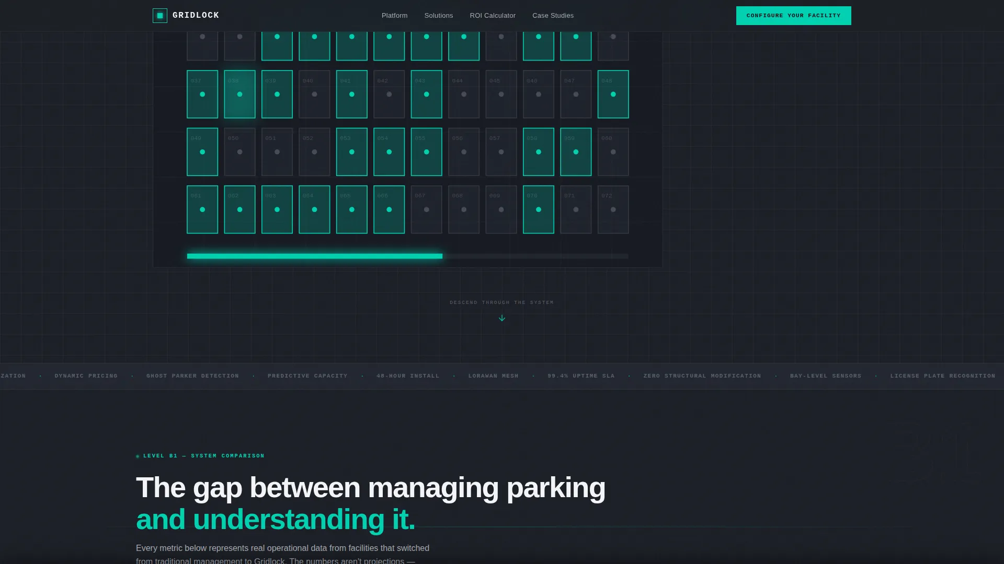Viewport: 1004px width, 564px height.
Task: Select occupied parking bay 054
Action: 389,152
